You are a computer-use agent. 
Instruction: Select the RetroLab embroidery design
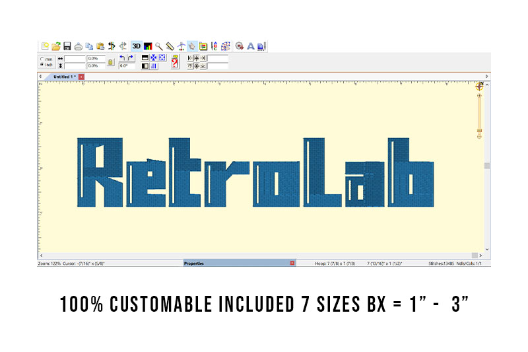pyautogui.click(x=255, y=172)
